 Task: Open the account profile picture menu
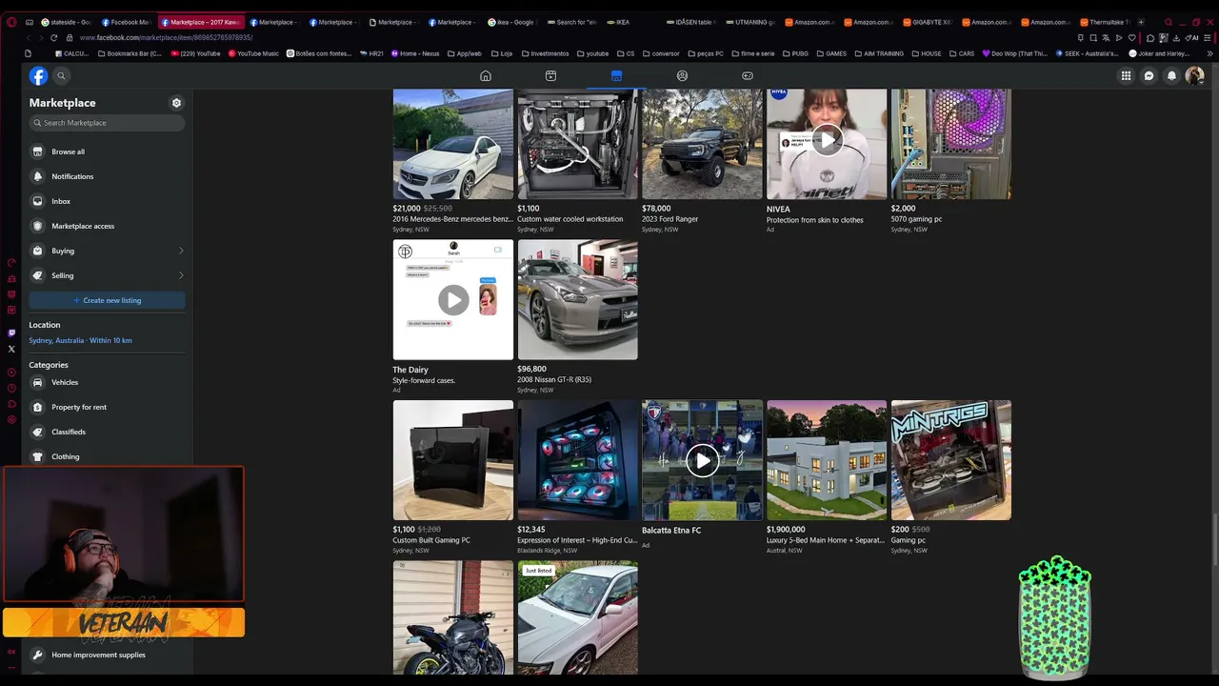click(1194, 76)
